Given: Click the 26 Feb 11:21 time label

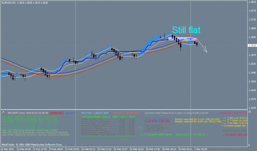Looking at the screenshot, I should pos(104,149).
